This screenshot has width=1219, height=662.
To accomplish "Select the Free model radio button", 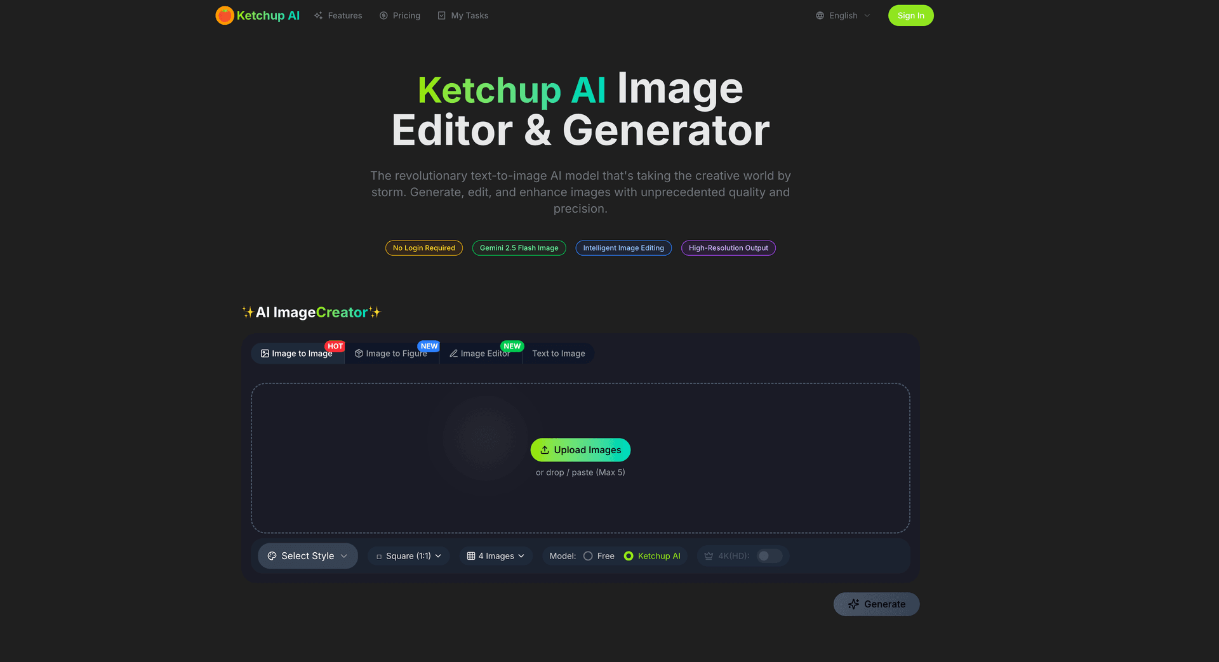I will pyautogui.click(x=587, y=555).
